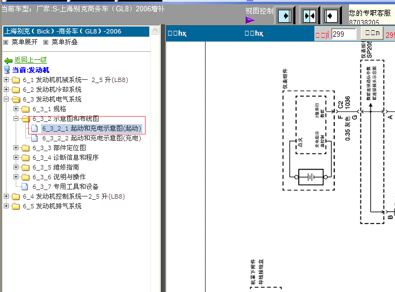Select 6_2 发动机冷却系统 folder
395x292 pixels.
pyautogui.click(x=52, y=90)
